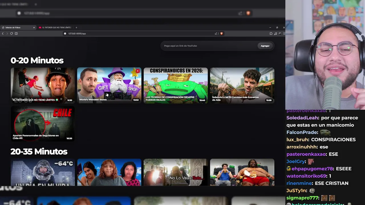Open EL TIKTOKER QUE NO TIENE LÍMITES video thumbnail
This screenshot has height=205, width=365.
(x=43, y=85)
